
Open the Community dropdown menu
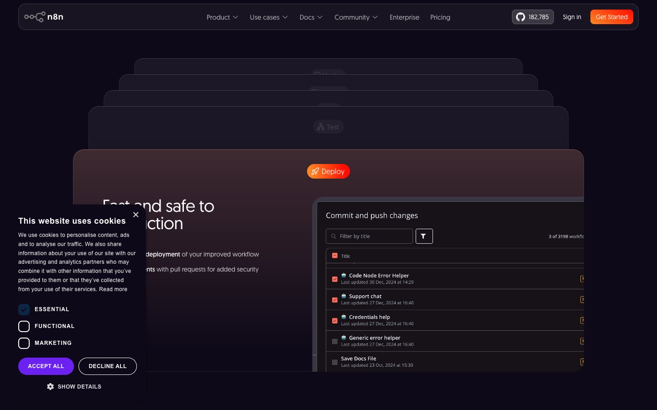356,17
